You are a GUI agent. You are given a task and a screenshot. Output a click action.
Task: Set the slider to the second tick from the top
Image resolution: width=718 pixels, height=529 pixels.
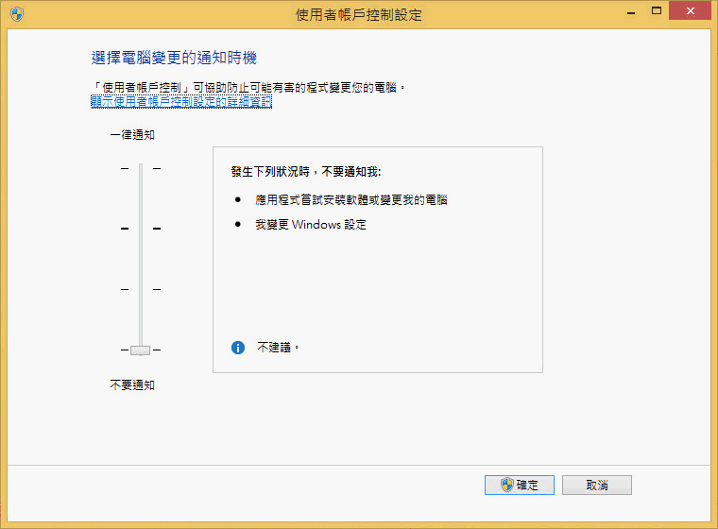point(141,228)
